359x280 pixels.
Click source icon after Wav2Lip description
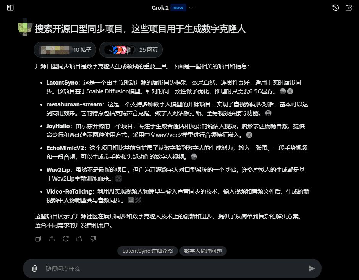(x=118, y=179)
